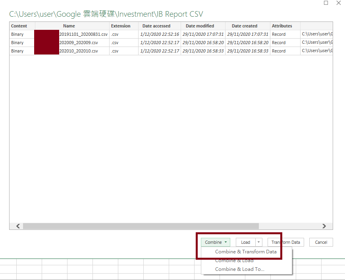Click date modified 29/11/2020 17:07:31
The width and height of the screenshot is (345, 280).
pyautogui.click(x=203, y=34)
